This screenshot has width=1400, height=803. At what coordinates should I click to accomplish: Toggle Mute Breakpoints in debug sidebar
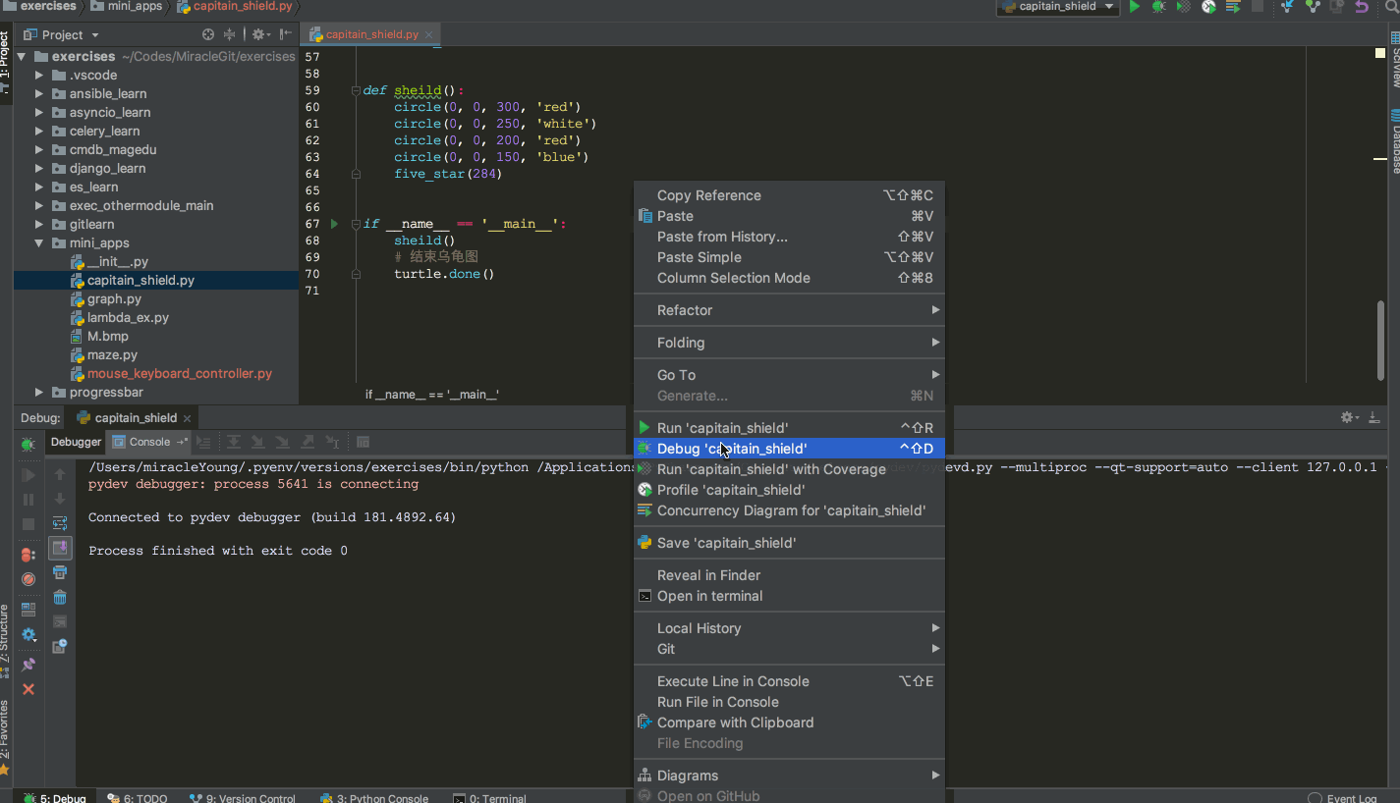pos(28,579)
